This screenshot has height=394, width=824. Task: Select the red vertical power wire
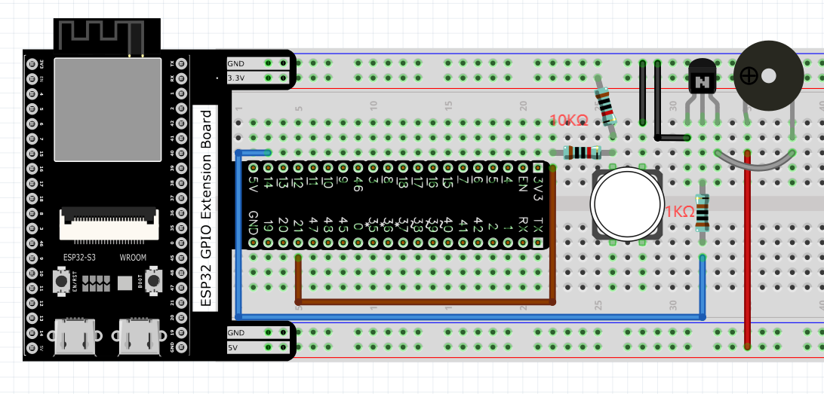[747, 249]
